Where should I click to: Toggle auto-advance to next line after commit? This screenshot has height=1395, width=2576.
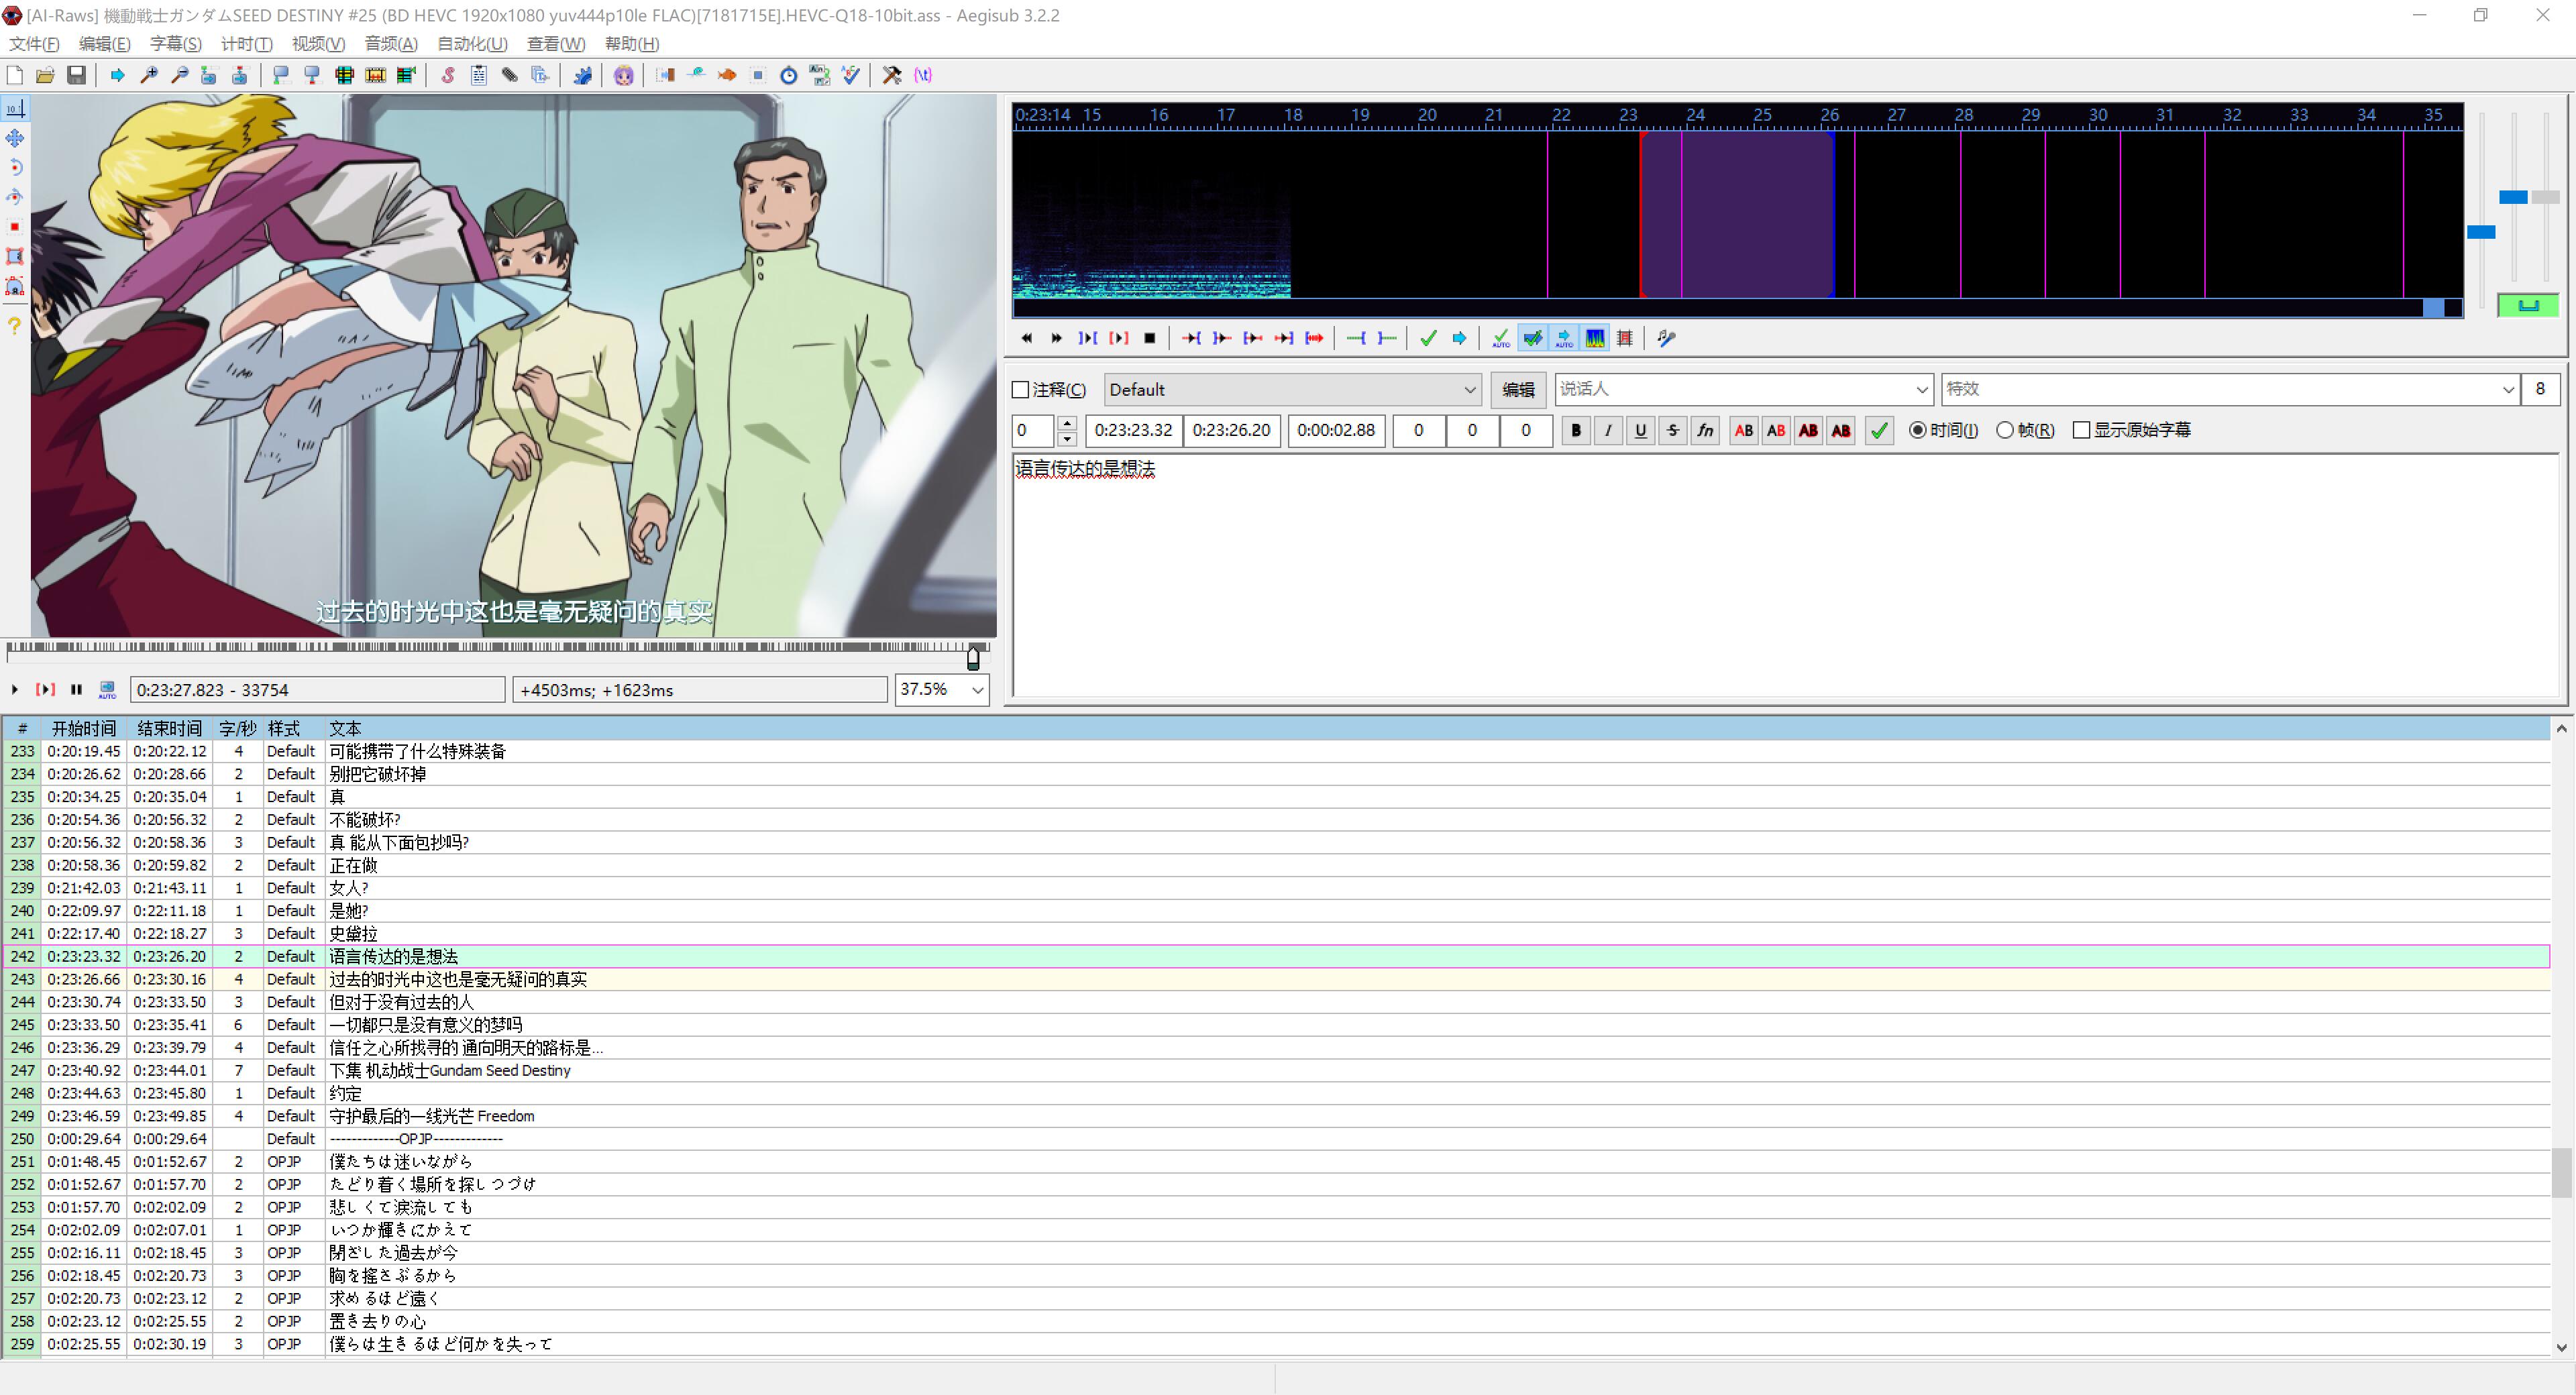point(1564,338)
